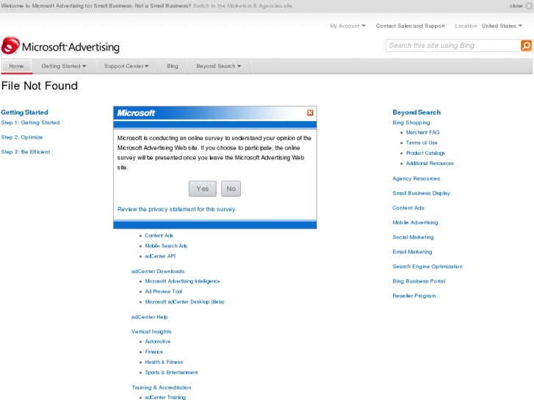Go to the Home tab
Image resolution: width=534 pixels, height=400 pixels.
click(16, 66)
